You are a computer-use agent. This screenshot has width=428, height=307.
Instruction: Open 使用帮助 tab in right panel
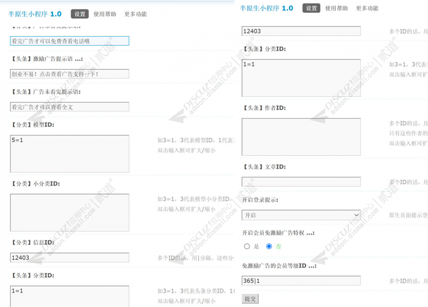[336, 8]
